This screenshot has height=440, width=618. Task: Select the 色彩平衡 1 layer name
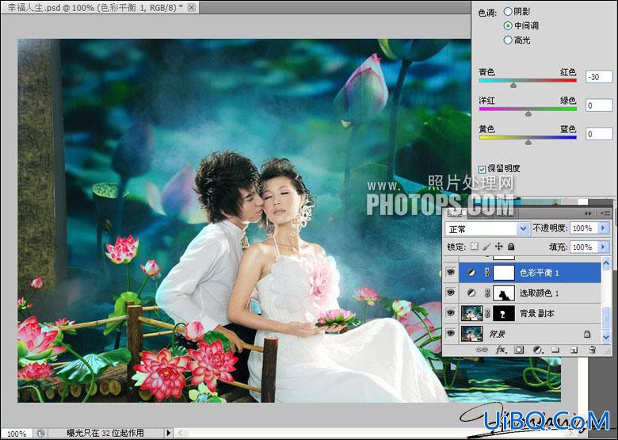click(x=540, y=273)
